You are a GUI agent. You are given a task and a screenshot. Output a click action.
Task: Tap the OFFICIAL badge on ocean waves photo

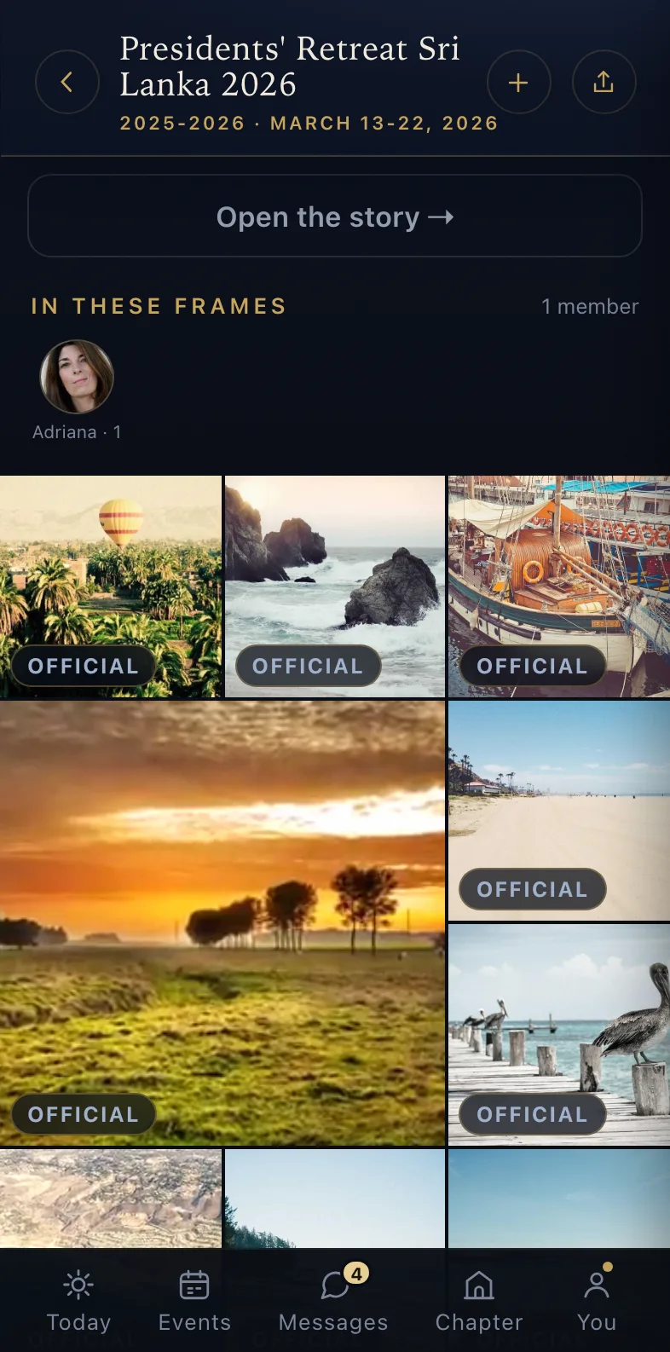[308, 666]
